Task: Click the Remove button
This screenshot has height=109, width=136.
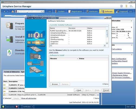Action: click(65, 84)
